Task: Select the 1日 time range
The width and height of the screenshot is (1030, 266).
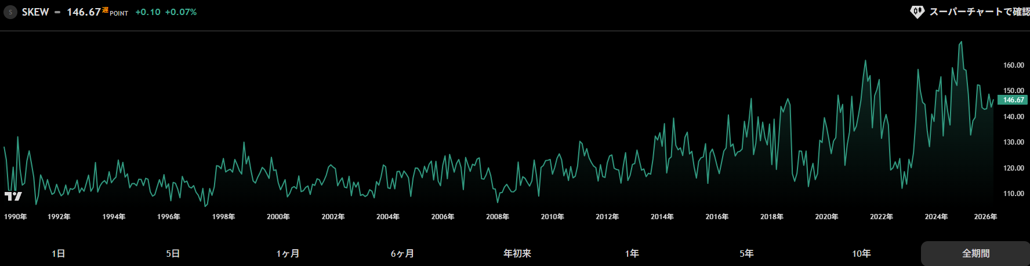Action: coord(58,253)
